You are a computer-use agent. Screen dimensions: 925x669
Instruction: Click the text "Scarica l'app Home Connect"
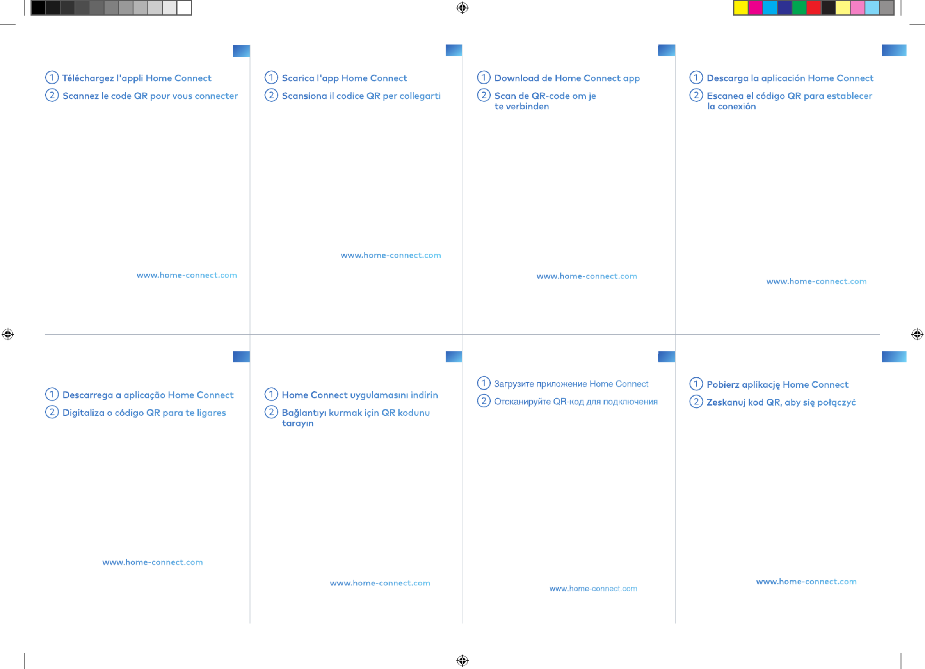(x=344, y=78)
